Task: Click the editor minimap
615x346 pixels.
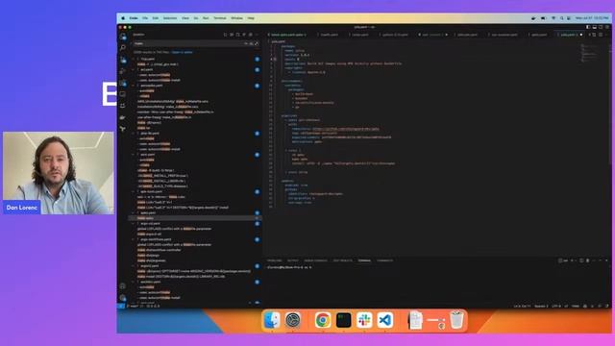Action: [594, 53]
